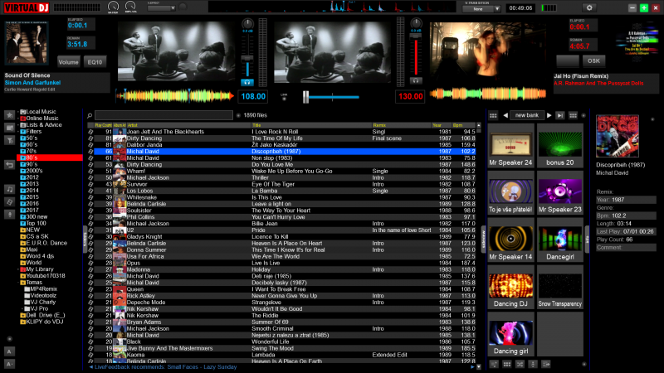Viewport: 664px width, 373px height.
Task: Click the EQ10 button
Action: coord(95,61)
